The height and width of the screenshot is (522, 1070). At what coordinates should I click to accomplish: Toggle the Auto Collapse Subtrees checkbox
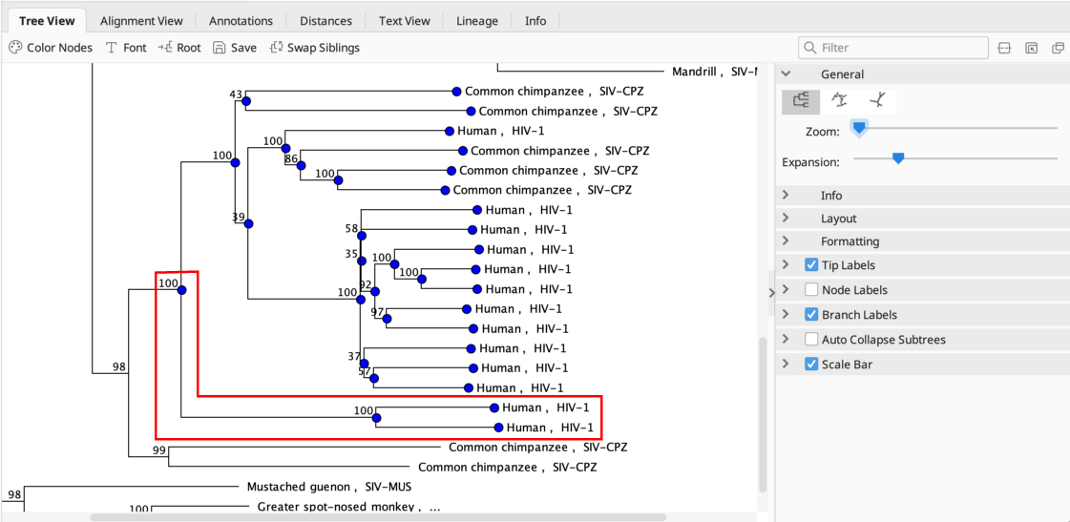click(x=811, y=340)
